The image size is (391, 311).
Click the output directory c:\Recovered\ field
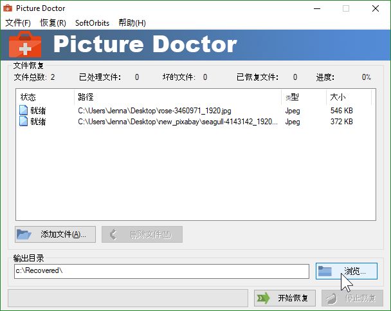pyautogui.click(x=161, y=271)
